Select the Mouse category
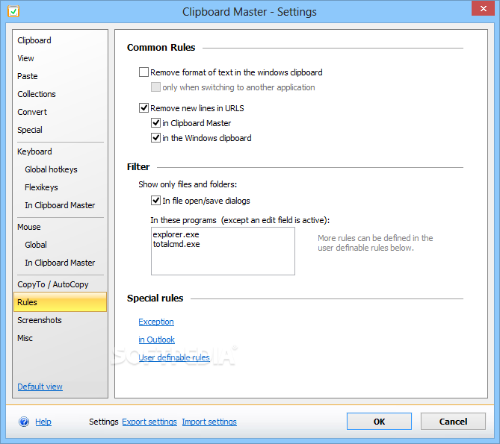Image resolution: width=500 pixels, height=444 pixels. [29, 227]
